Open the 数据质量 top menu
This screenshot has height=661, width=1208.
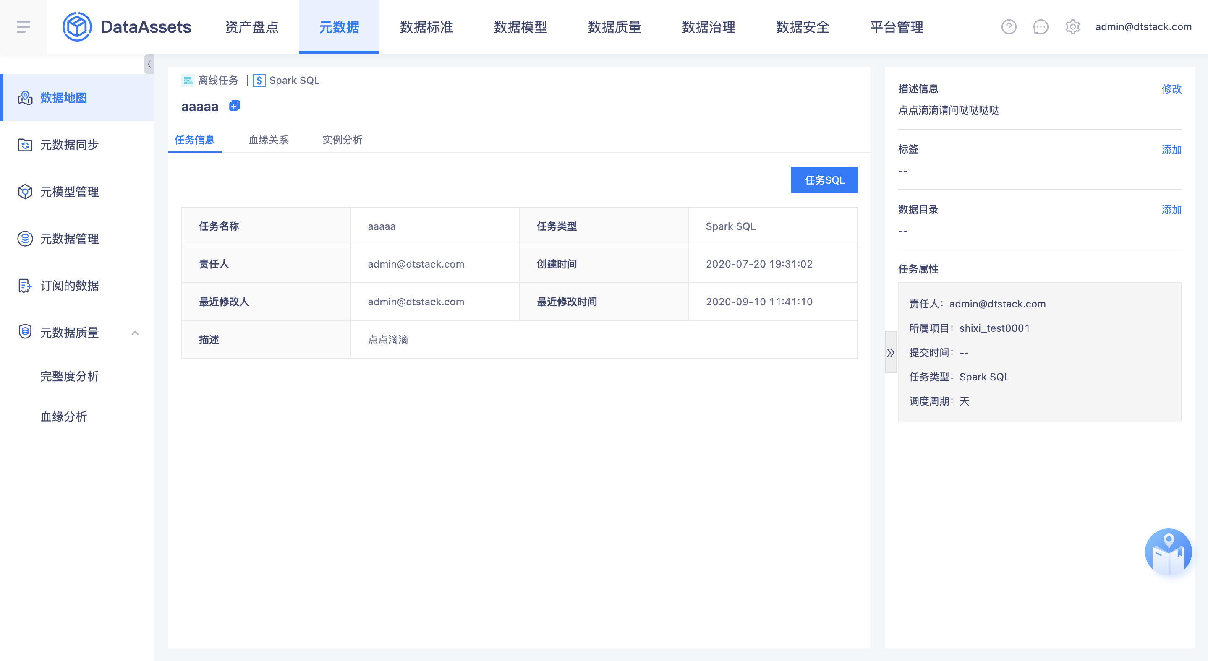pos(615,27)
